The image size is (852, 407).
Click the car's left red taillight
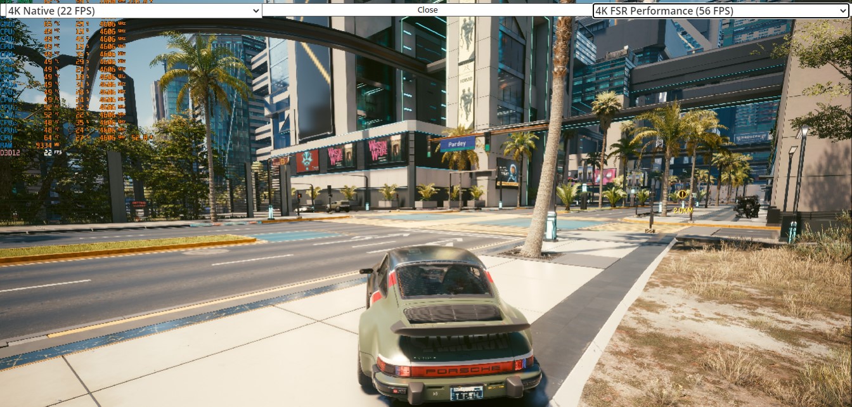[x=384, y=366]
